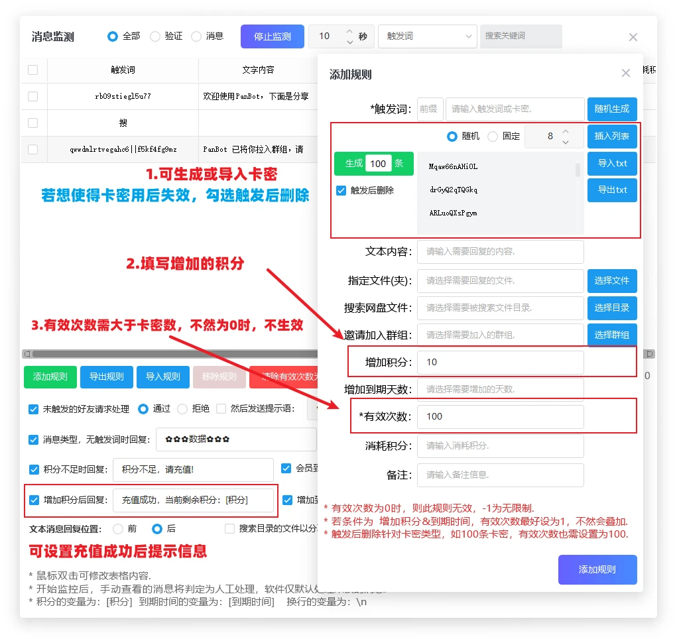677x639 pixels.
Task: Click 选择群组 button
Action: click(612, 335)
